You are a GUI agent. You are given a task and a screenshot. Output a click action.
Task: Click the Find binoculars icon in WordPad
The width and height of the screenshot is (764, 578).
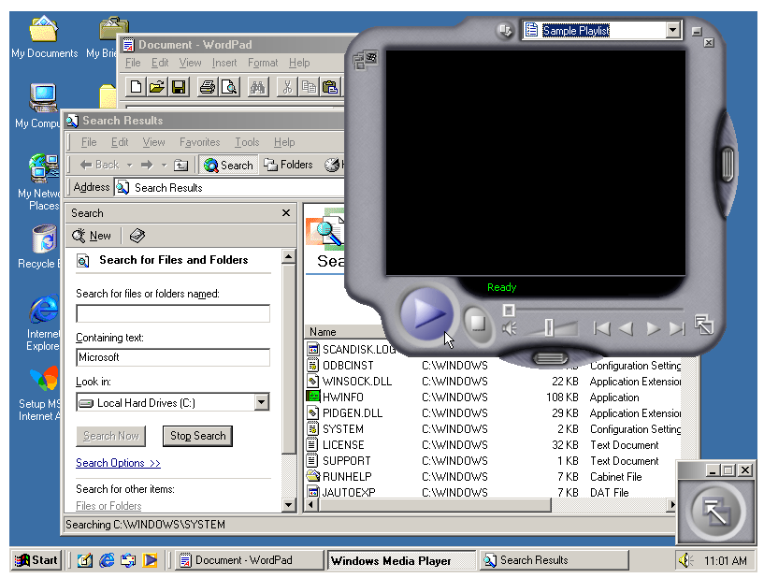click(x=257, y=87)
